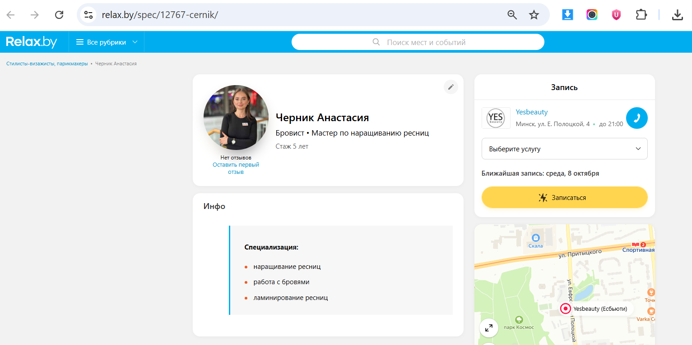Click Оставить первый отзыв link

point(236,168)
